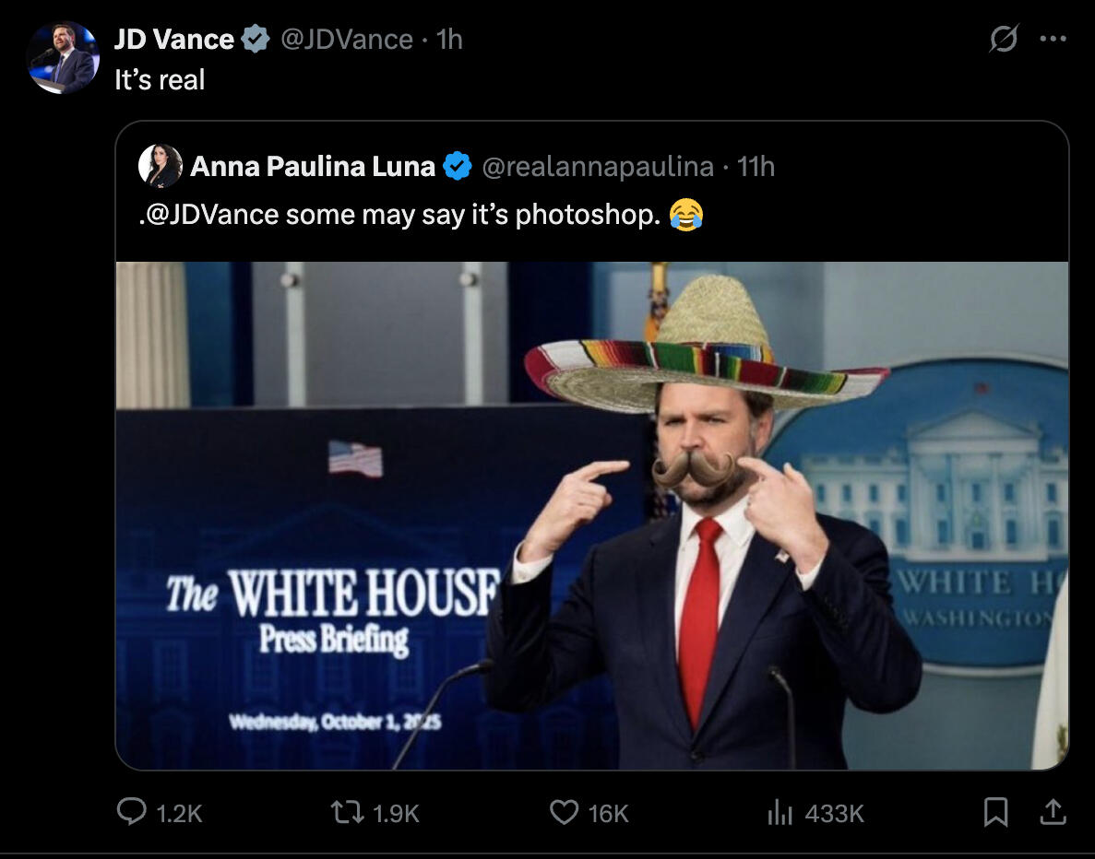Screen dimensions: 1095x859
Task: Click the quoted tweet text about photoshop
Action: click(x=397, y=215)
